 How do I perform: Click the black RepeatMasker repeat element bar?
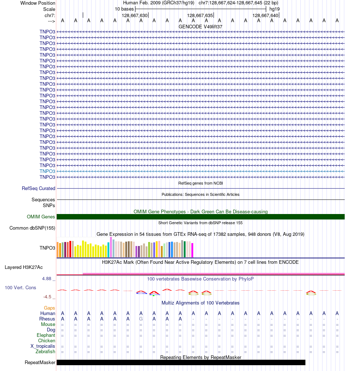[x=181, y=363]
